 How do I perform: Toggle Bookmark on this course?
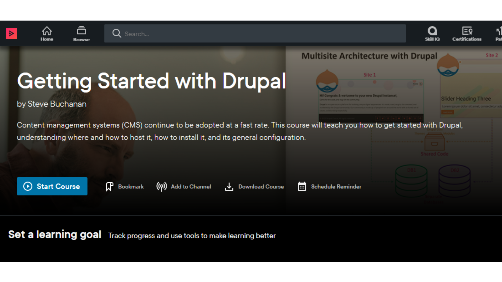[x=124, y=186]
